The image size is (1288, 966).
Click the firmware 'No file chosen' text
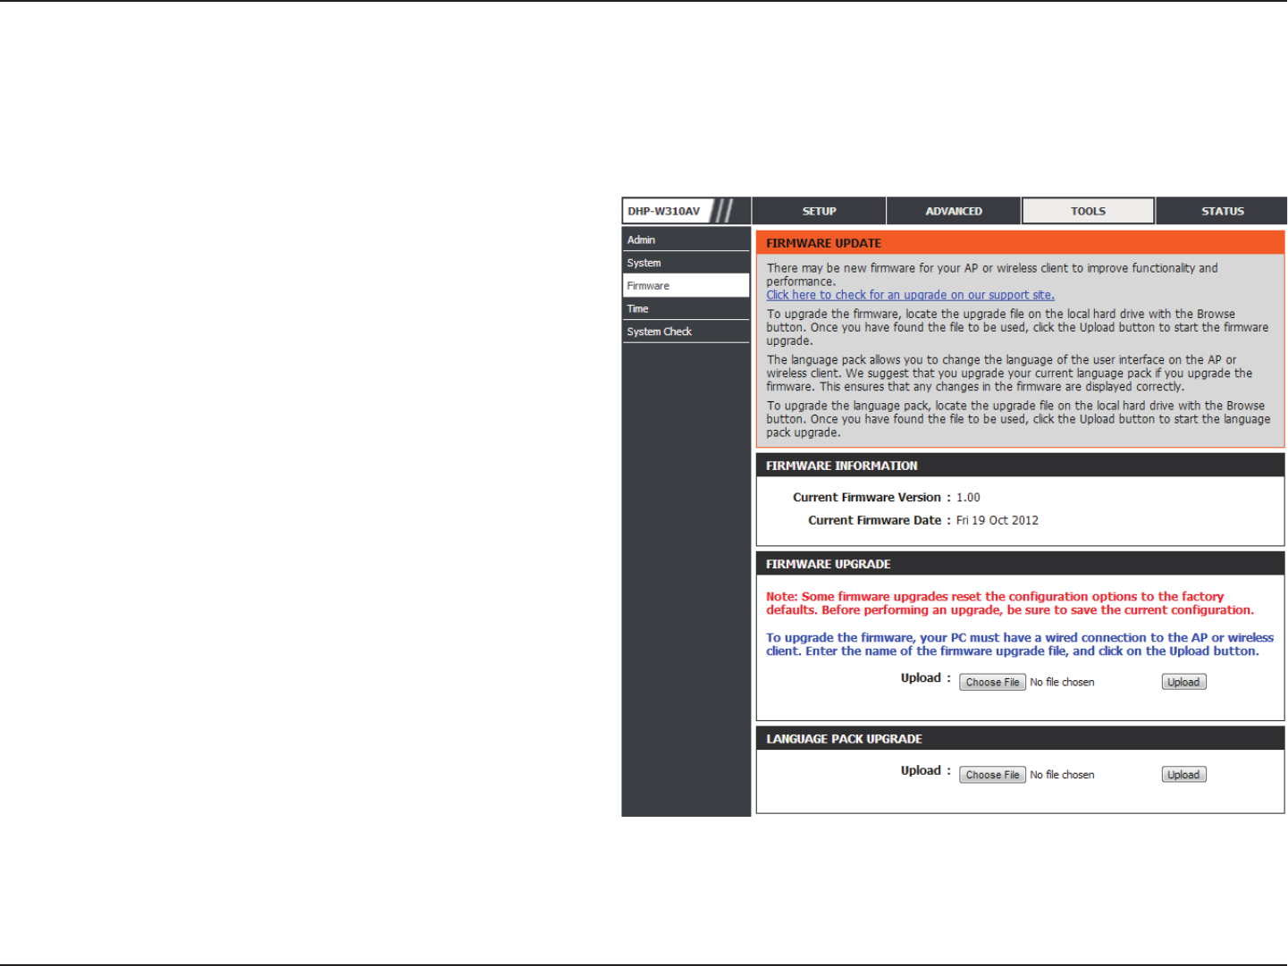coord(1062,682)
